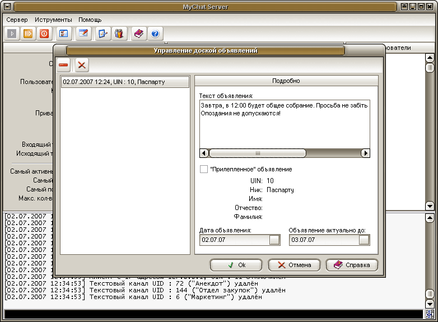Open the Дата объявления date picker
Viewport: 438px width, 322px height.
click(274, 240)
